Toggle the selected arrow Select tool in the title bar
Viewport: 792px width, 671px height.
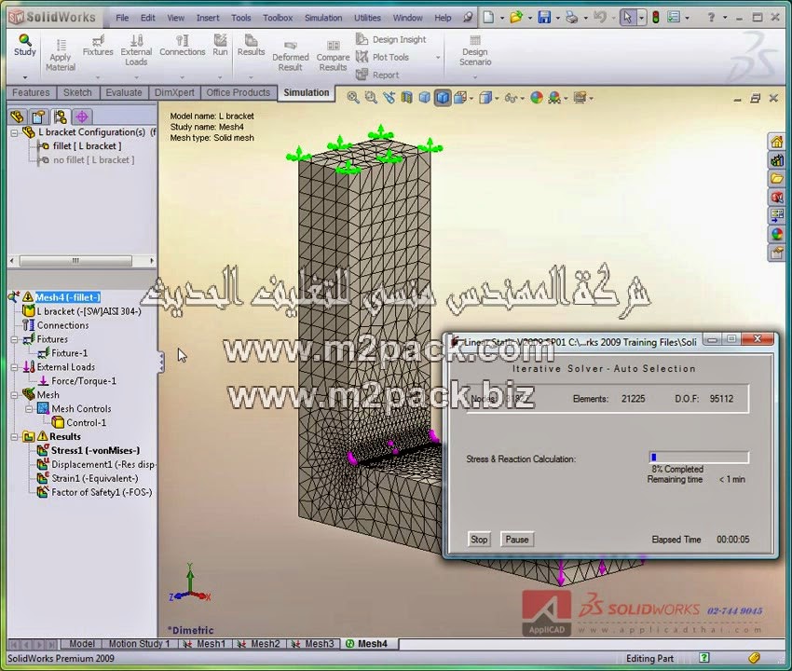pyautogui.click(x=627, y=18)
